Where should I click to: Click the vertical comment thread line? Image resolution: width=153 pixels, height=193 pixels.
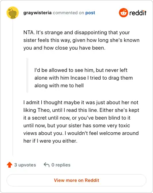(13, 87)
